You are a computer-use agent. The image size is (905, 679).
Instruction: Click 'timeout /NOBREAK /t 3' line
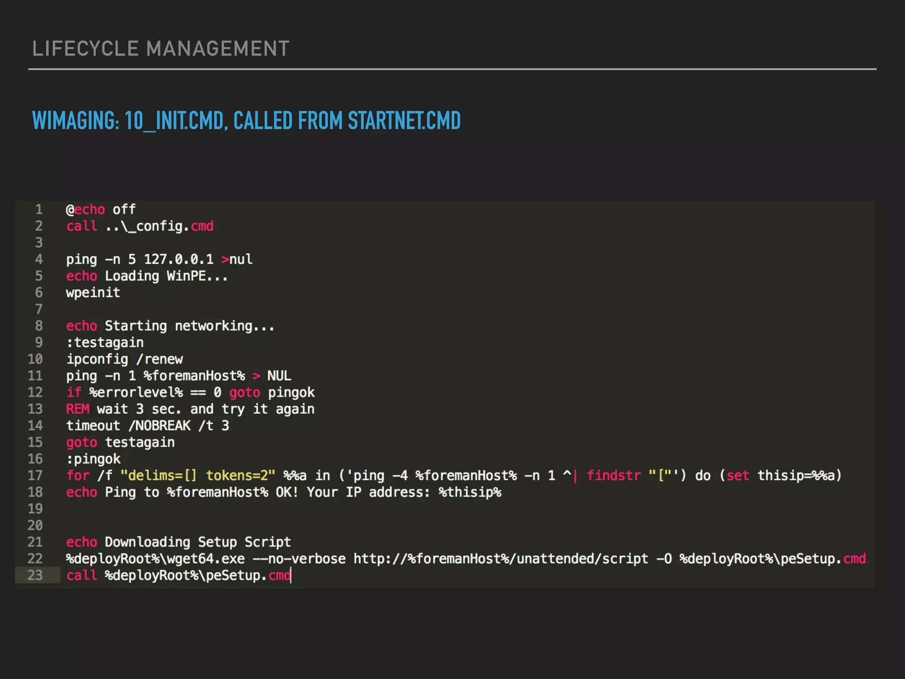148,426
